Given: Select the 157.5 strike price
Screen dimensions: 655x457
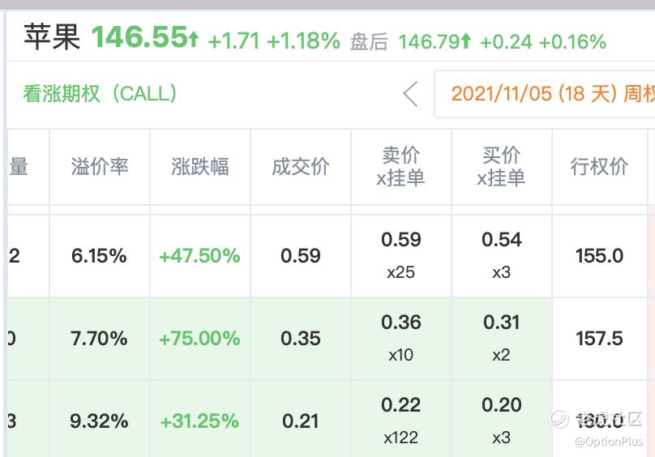Looking at the screenshot, I should pyautogui.click(x=599, y=339).
